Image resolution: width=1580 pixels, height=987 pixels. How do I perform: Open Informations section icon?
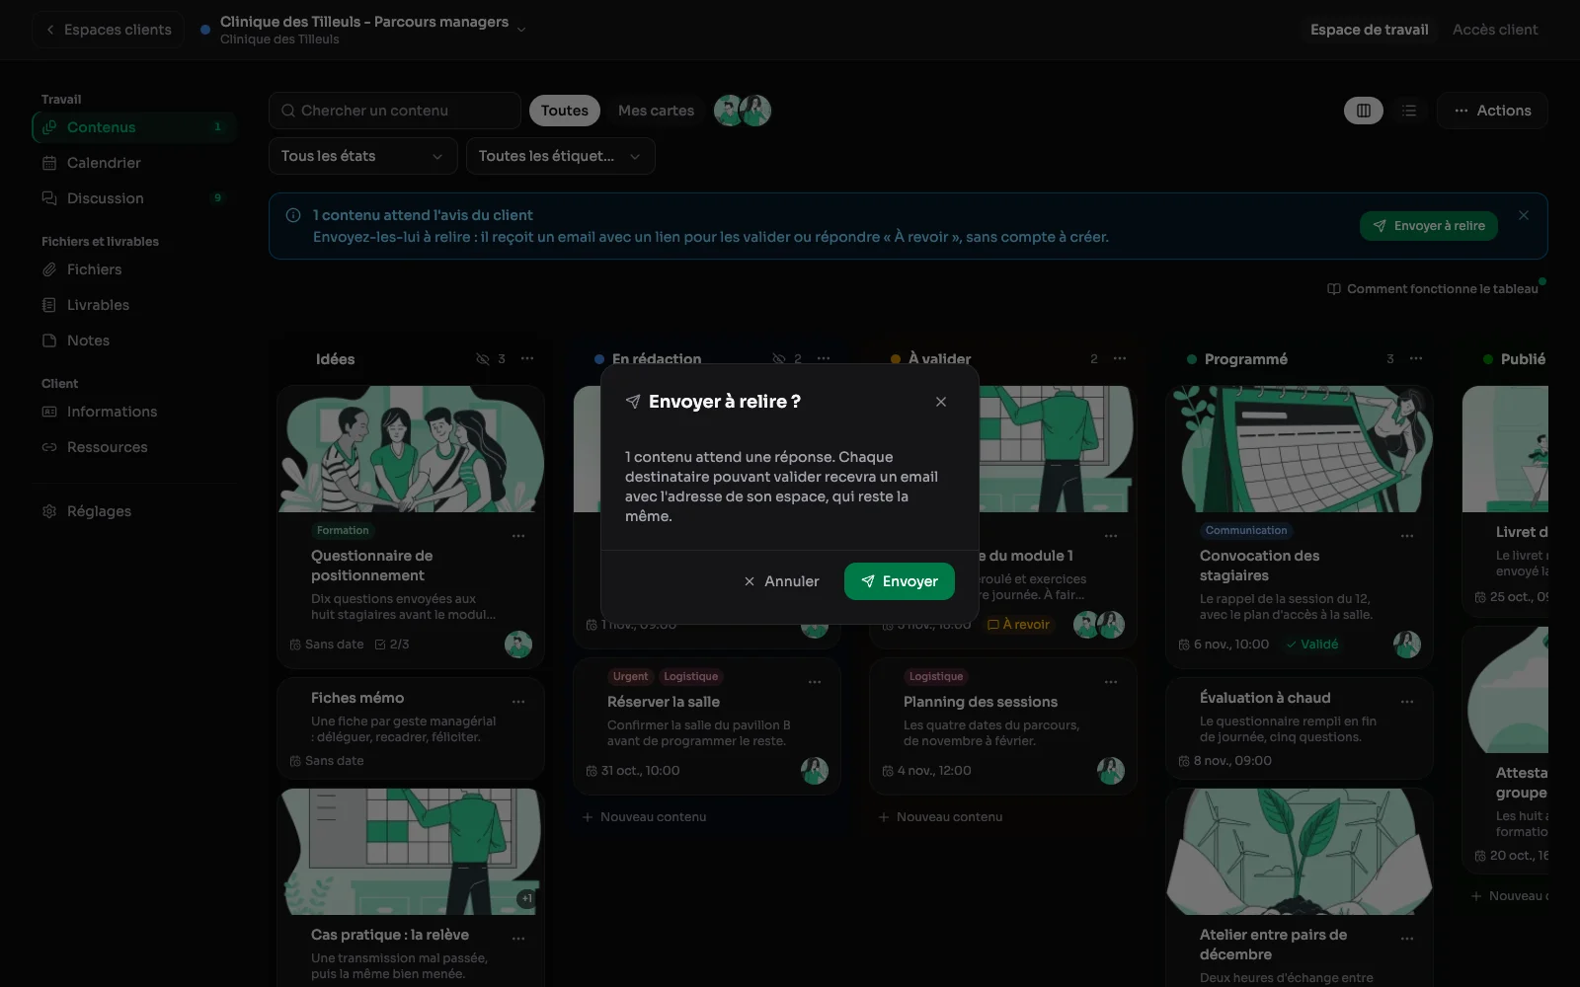[49, 412]
